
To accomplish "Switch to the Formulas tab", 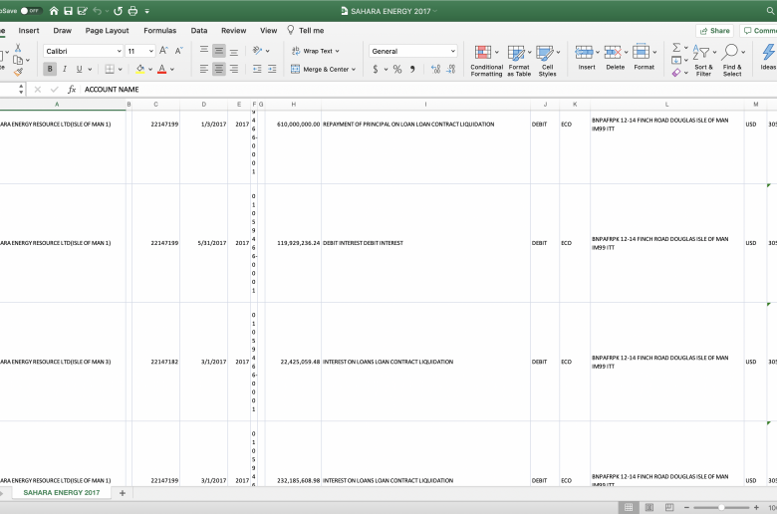I will [x=160, y=30].
